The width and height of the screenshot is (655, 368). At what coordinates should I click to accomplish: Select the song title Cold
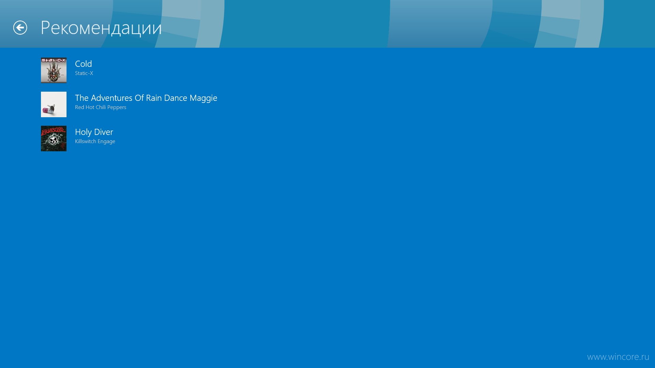pyautogui.click(x=83, y=64)
